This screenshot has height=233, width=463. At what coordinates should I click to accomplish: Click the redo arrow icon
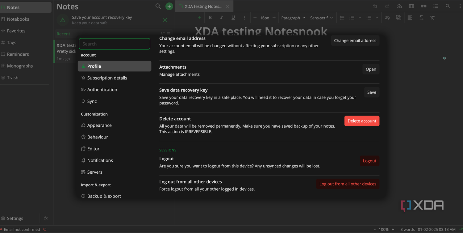point(387,6)
